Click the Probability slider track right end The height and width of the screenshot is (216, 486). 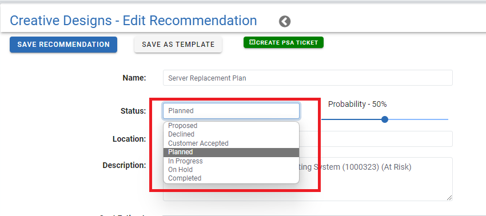(x=447, y=119)
